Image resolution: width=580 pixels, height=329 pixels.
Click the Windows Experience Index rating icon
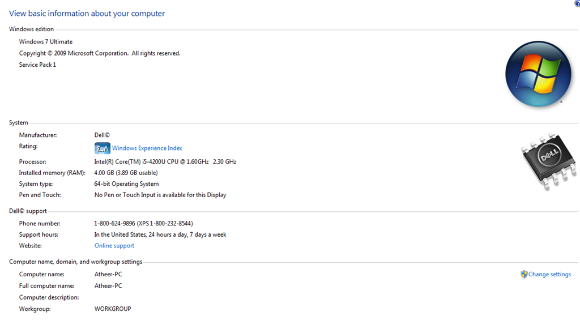[102, 148]
